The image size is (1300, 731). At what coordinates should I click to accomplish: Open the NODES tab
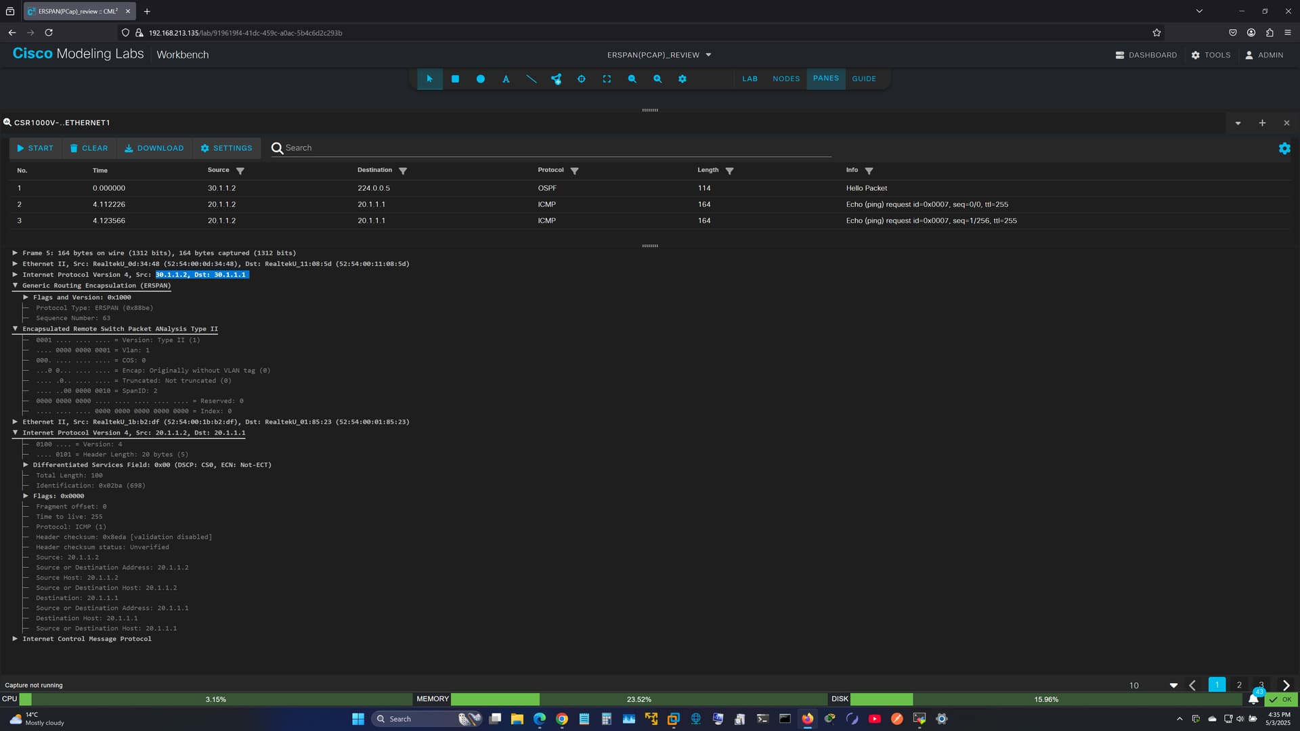click(786, 79)
